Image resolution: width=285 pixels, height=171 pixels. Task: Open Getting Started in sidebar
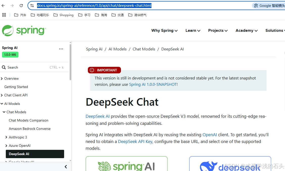(16, 87)
